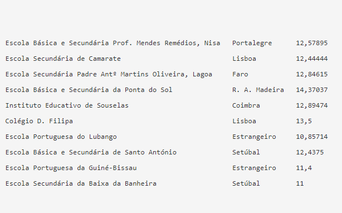The height and width of the screenshot is (213, 342).
Task: Select the value 13,5
Action: (304, 121)
